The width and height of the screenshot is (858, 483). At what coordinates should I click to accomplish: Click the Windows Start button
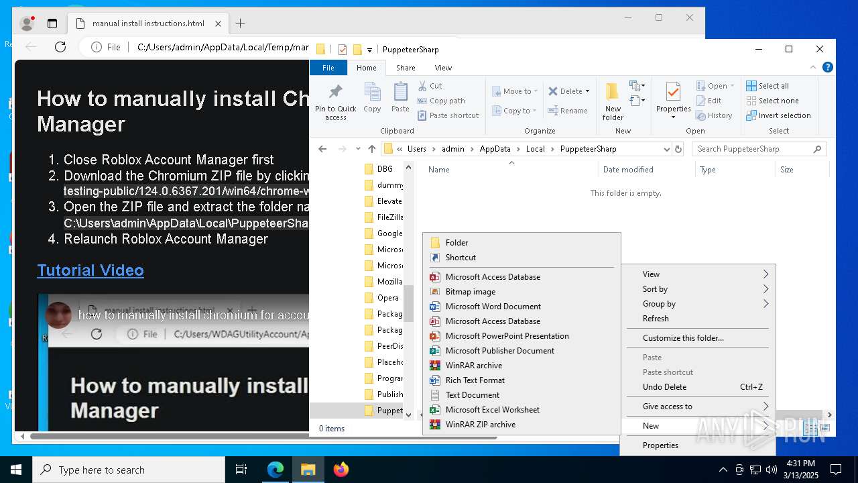click(16, 470)
